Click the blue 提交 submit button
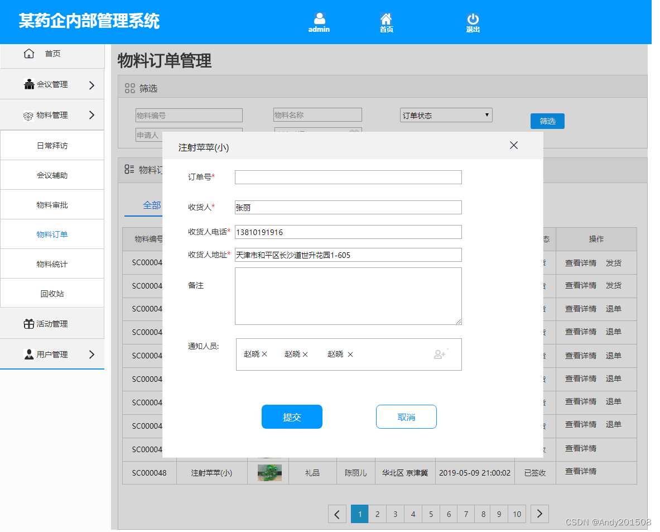This screenshot has width=660, height=532. (x=292, y=416)
